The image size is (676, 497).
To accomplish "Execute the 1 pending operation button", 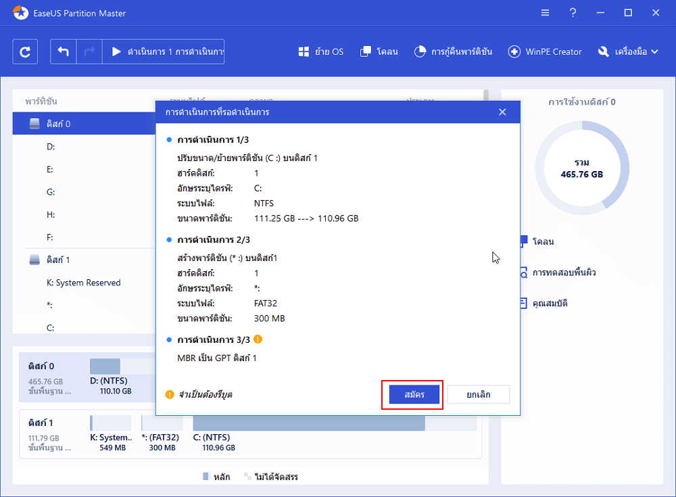I will tap(164, 52).
